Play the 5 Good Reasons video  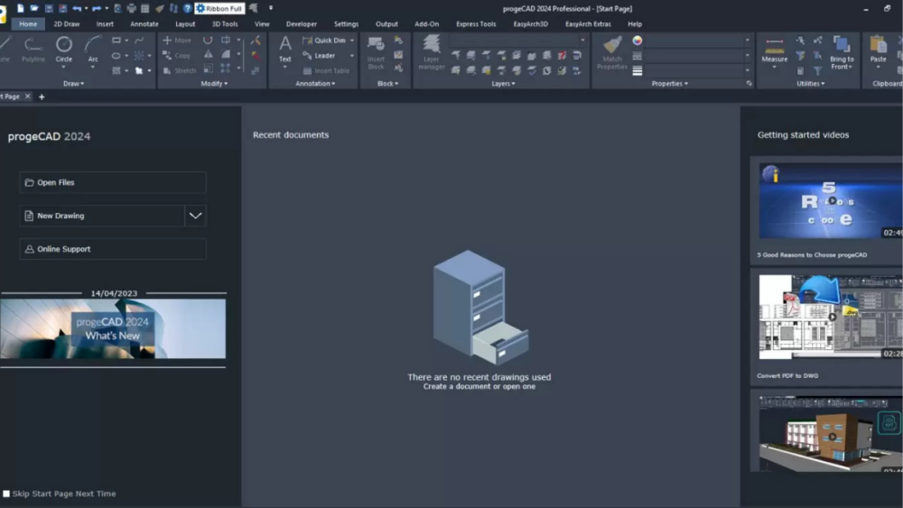[832, 201]
